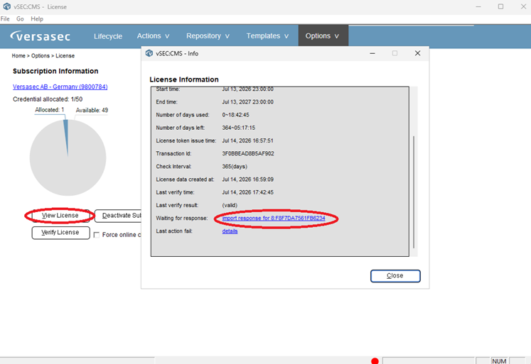Viewport: 531px width, 364px height.
Task: Click the NUM indicator in the status bar
Action: pyautogui.click(x=499, y=361)
